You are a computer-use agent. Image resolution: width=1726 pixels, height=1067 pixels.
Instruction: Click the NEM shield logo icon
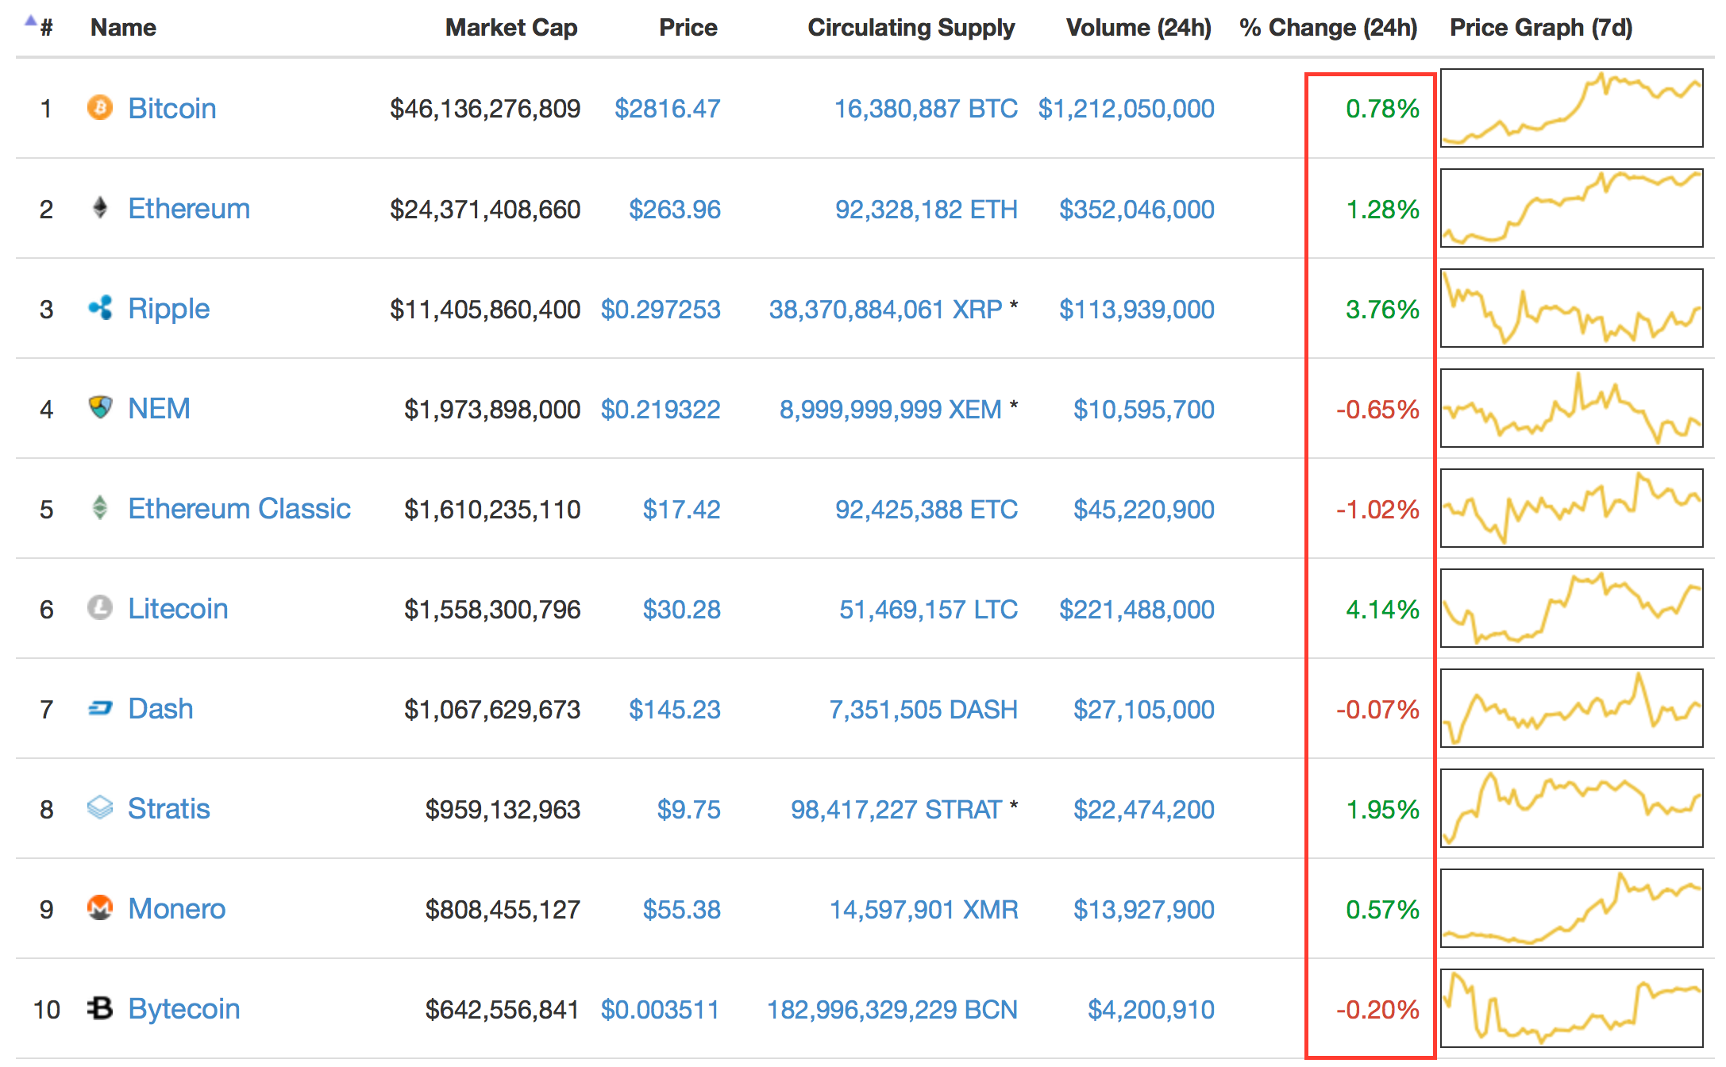99,408
